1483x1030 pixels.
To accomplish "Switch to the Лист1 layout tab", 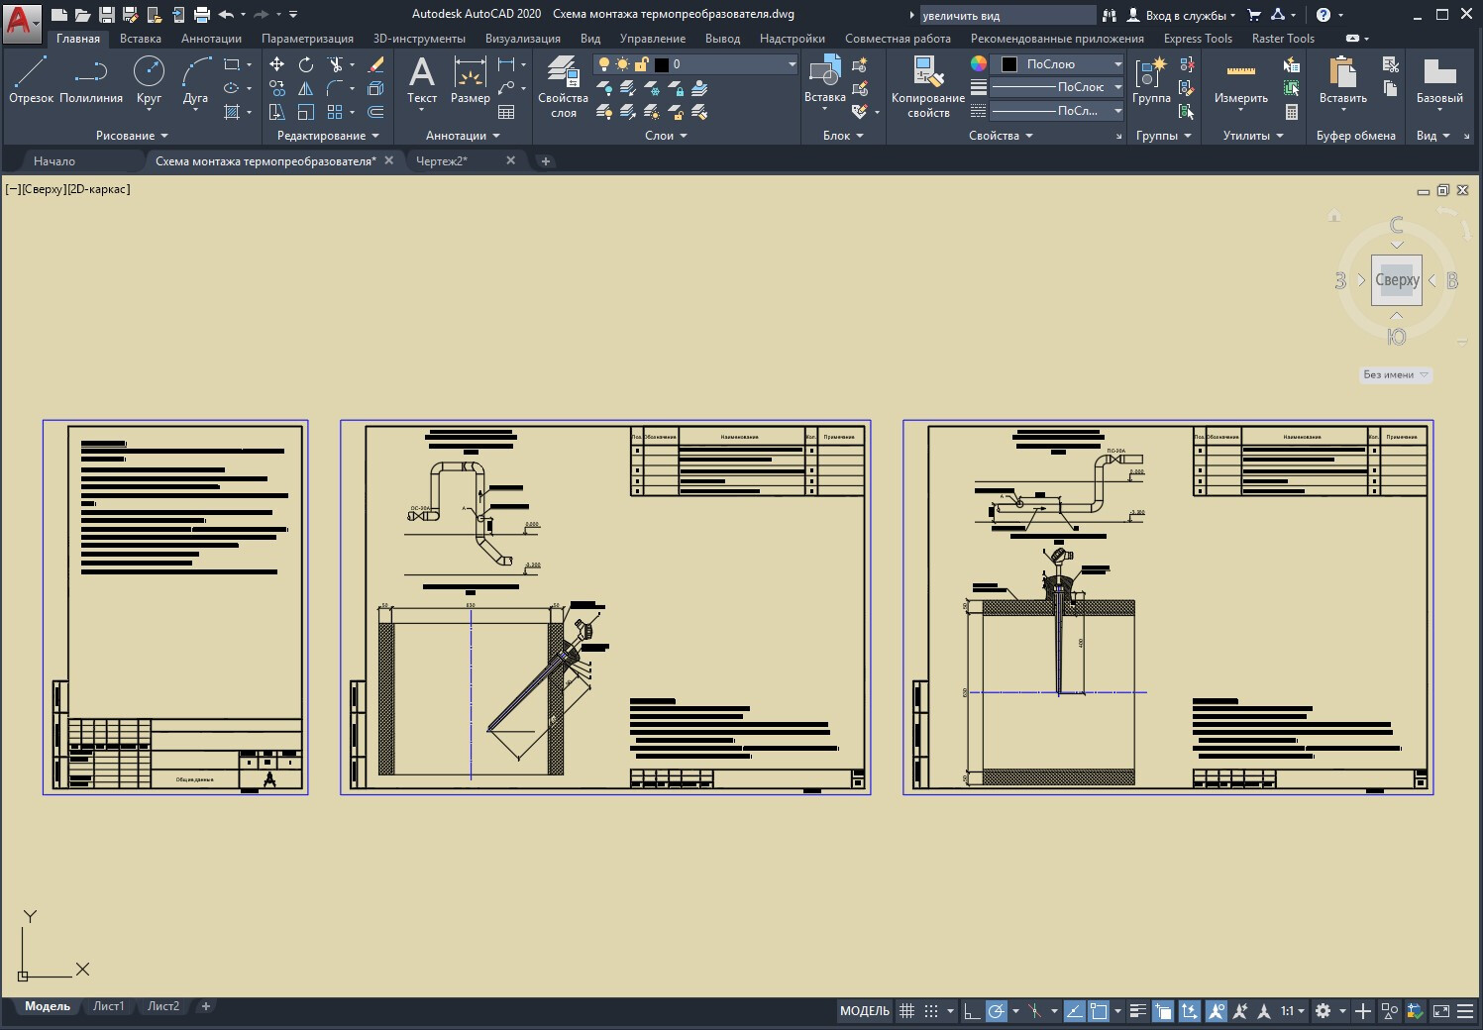I will point(109,1006).
